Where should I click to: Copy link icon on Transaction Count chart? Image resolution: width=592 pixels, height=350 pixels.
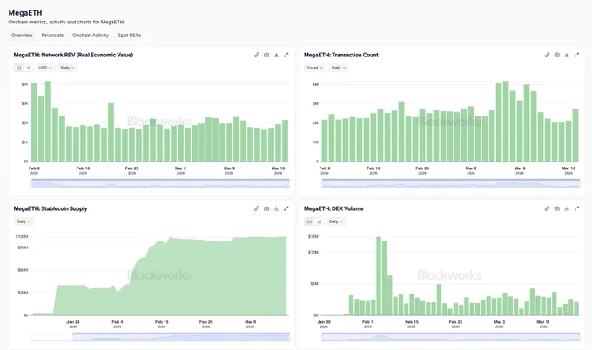pos(547,55)
